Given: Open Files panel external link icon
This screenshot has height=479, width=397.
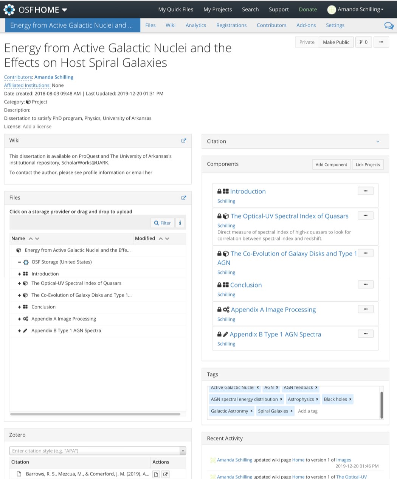Looking at the screenshot, I should (184, 197).
